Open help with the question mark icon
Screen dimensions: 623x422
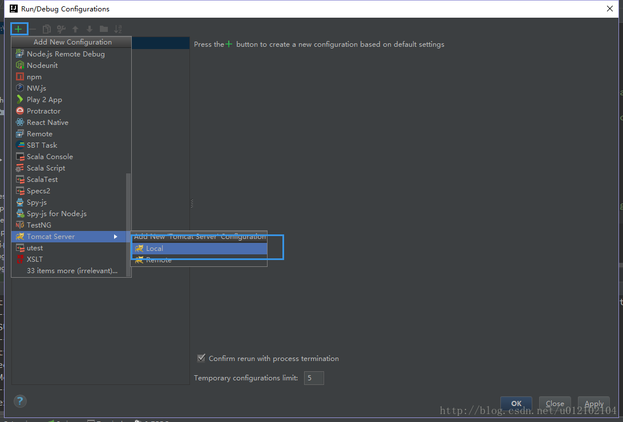tap(20, 401)
